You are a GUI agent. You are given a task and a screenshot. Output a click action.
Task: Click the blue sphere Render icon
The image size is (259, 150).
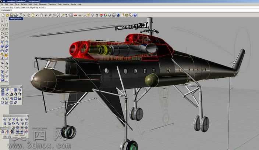pyautogui.click(x=118, y=15)
